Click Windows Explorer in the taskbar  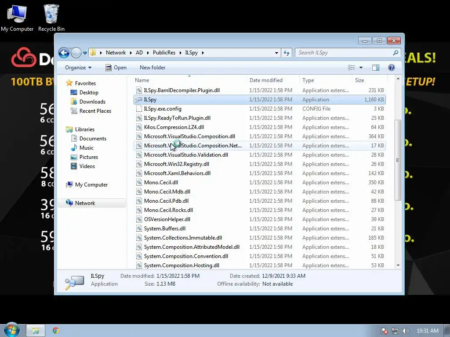36,331
